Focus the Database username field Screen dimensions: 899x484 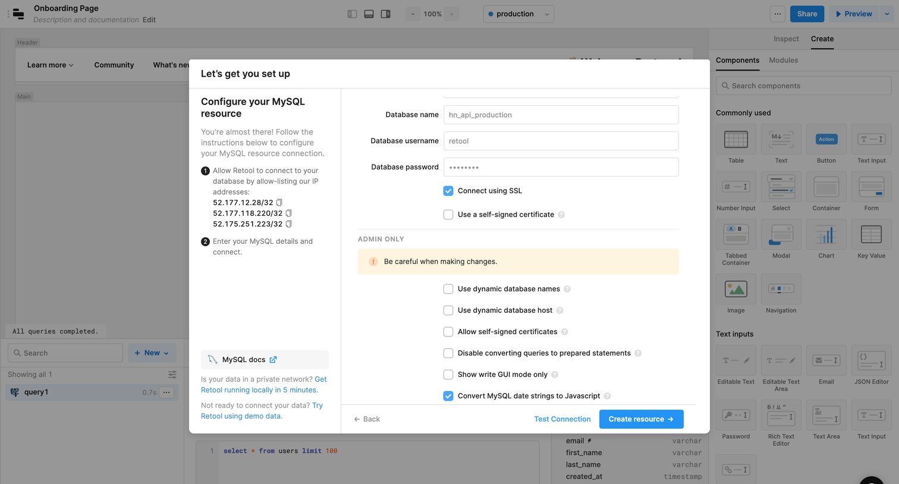tap(561, 141)
